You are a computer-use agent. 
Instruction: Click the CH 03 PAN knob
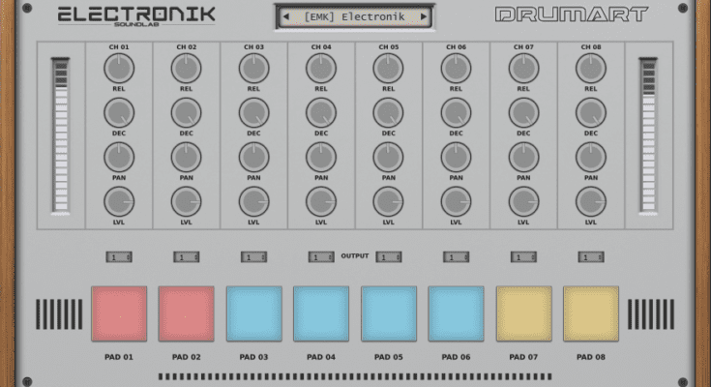pyautogui.click(x=253, y=157)
